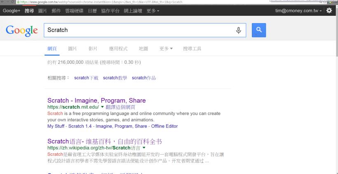The height and width of the screenshot is (174, 338).
Task: Open Offline Editor sitelink
Action: click(164, 126)
